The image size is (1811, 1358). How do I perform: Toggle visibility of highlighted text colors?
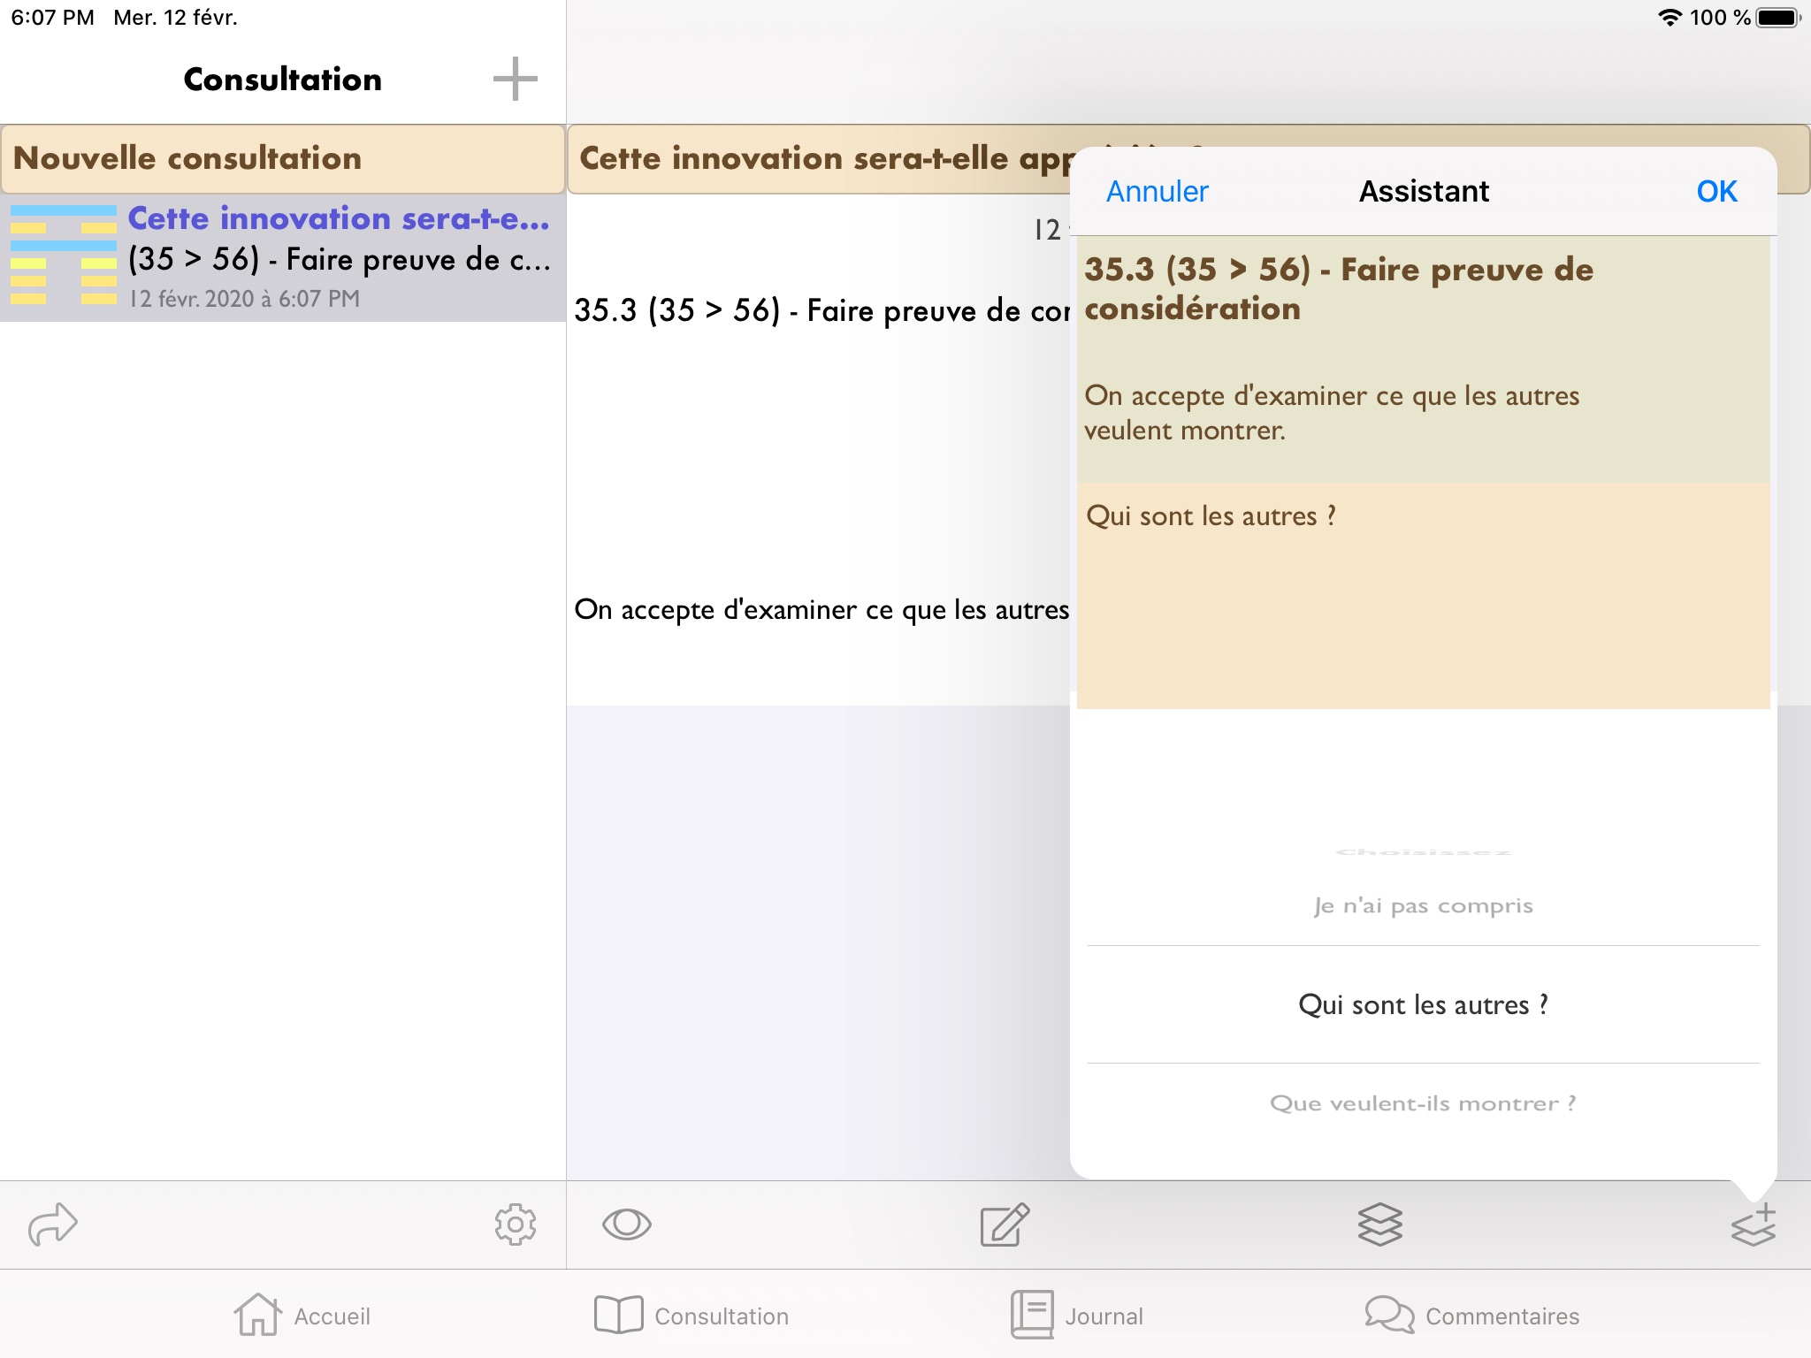tap(624, 1224)
